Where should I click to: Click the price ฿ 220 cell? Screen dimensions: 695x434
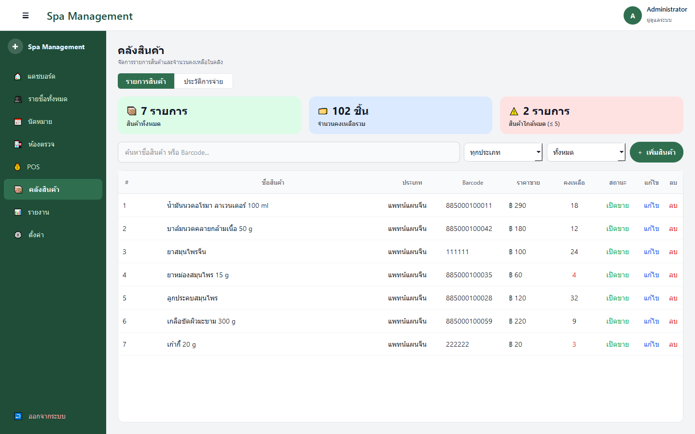pyautogui.click(x=517, y=321)
